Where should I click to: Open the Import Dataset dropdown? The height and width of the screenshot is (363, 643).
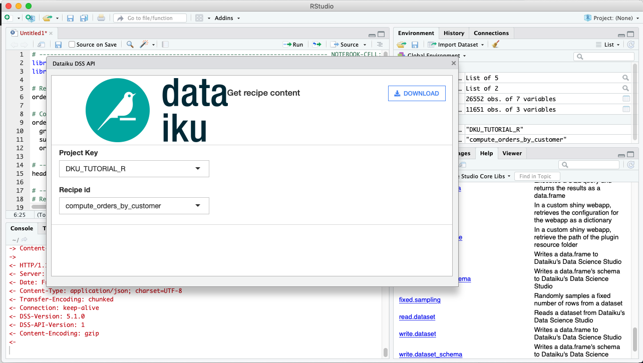pyautogui.click(x=456, y=45)
